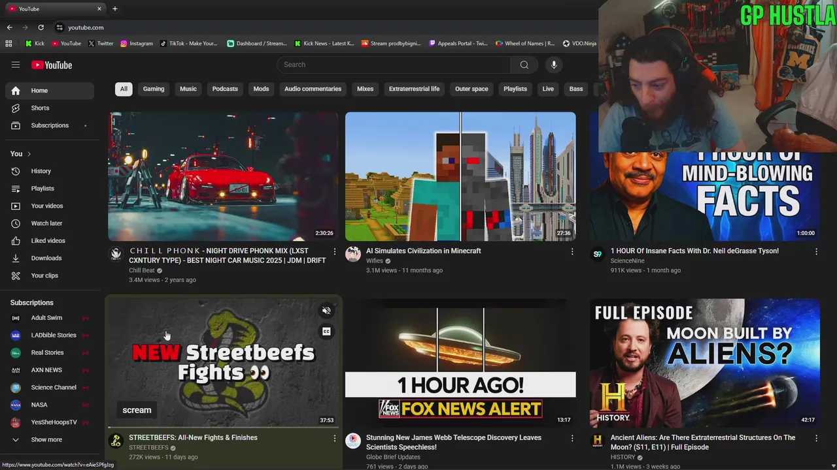Expand the You section chevron
The width and height of the screenshot is (837, 470).
29,154
